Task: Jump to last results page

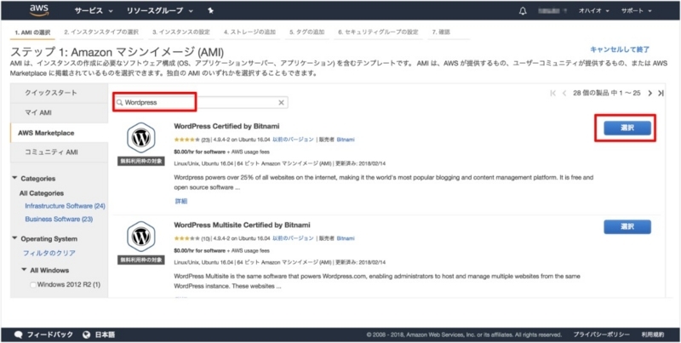Action: click(x=661, y=93)
